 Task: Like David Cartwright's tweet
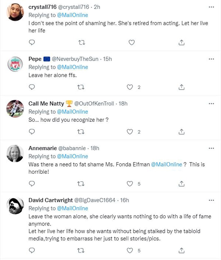[130, 251]
